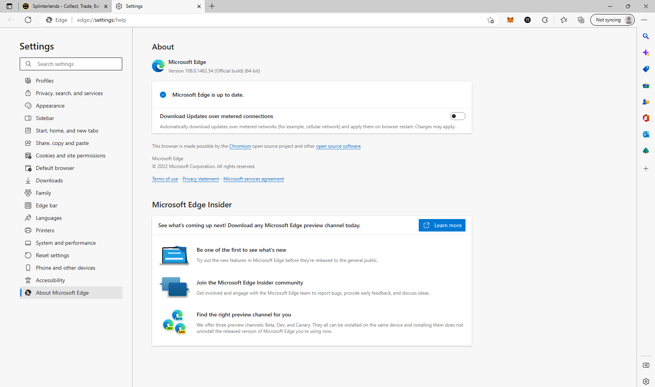Viewport: 655px width, 387px height.
Task: Open sidebar Games icon
Action: [646, 102]
